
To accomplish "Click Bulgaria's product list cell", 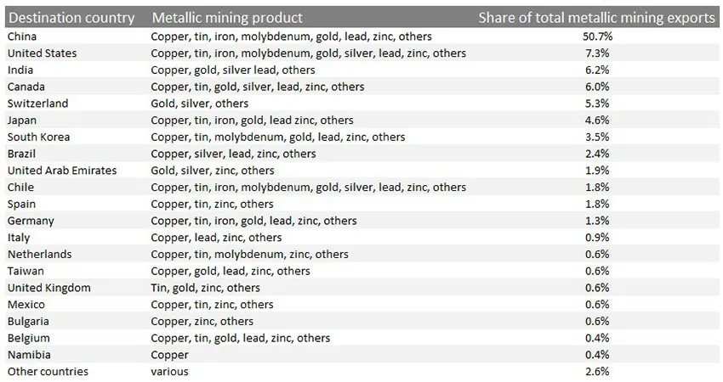I will pyautogui.click(x=202, y=322).
